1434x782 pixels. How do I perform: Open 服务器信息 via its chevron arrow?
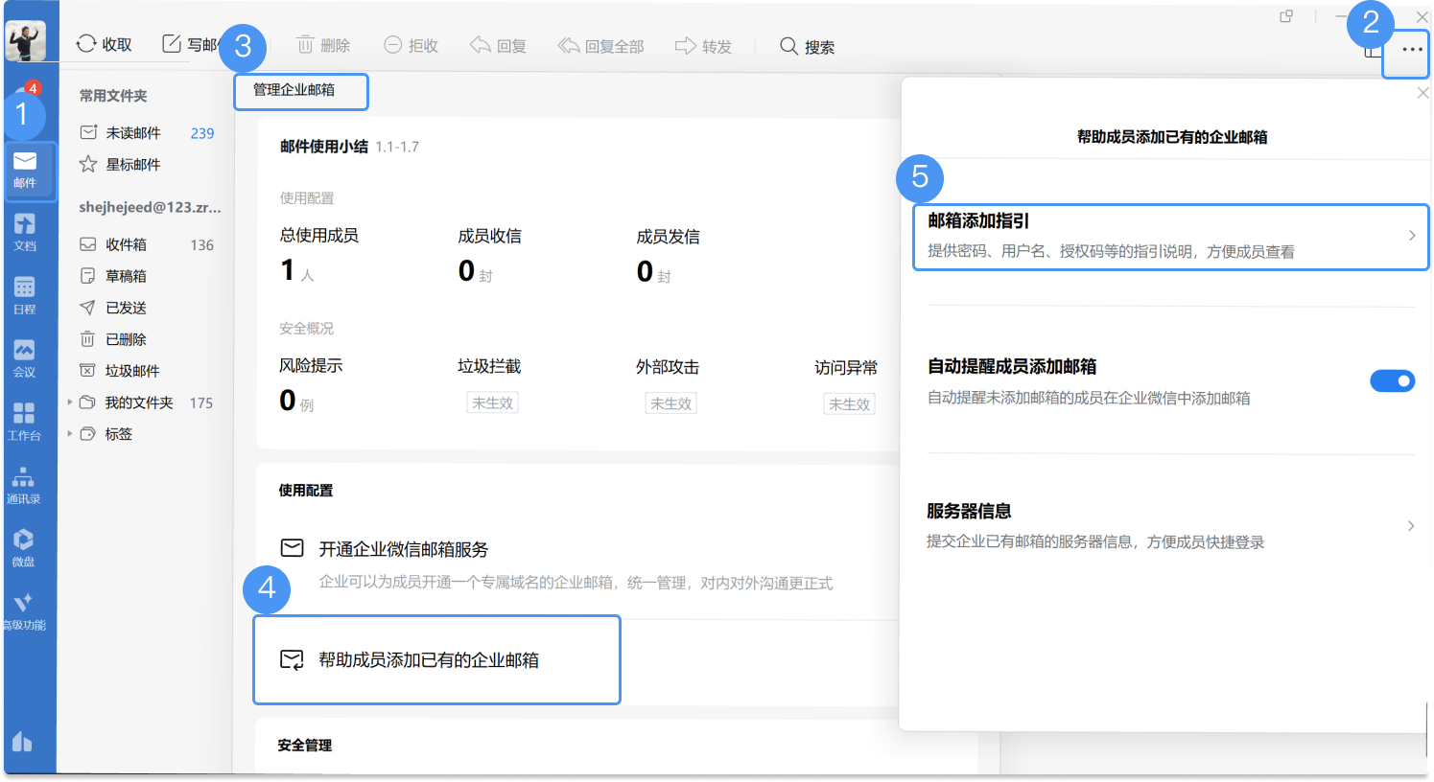(1410, 526)
